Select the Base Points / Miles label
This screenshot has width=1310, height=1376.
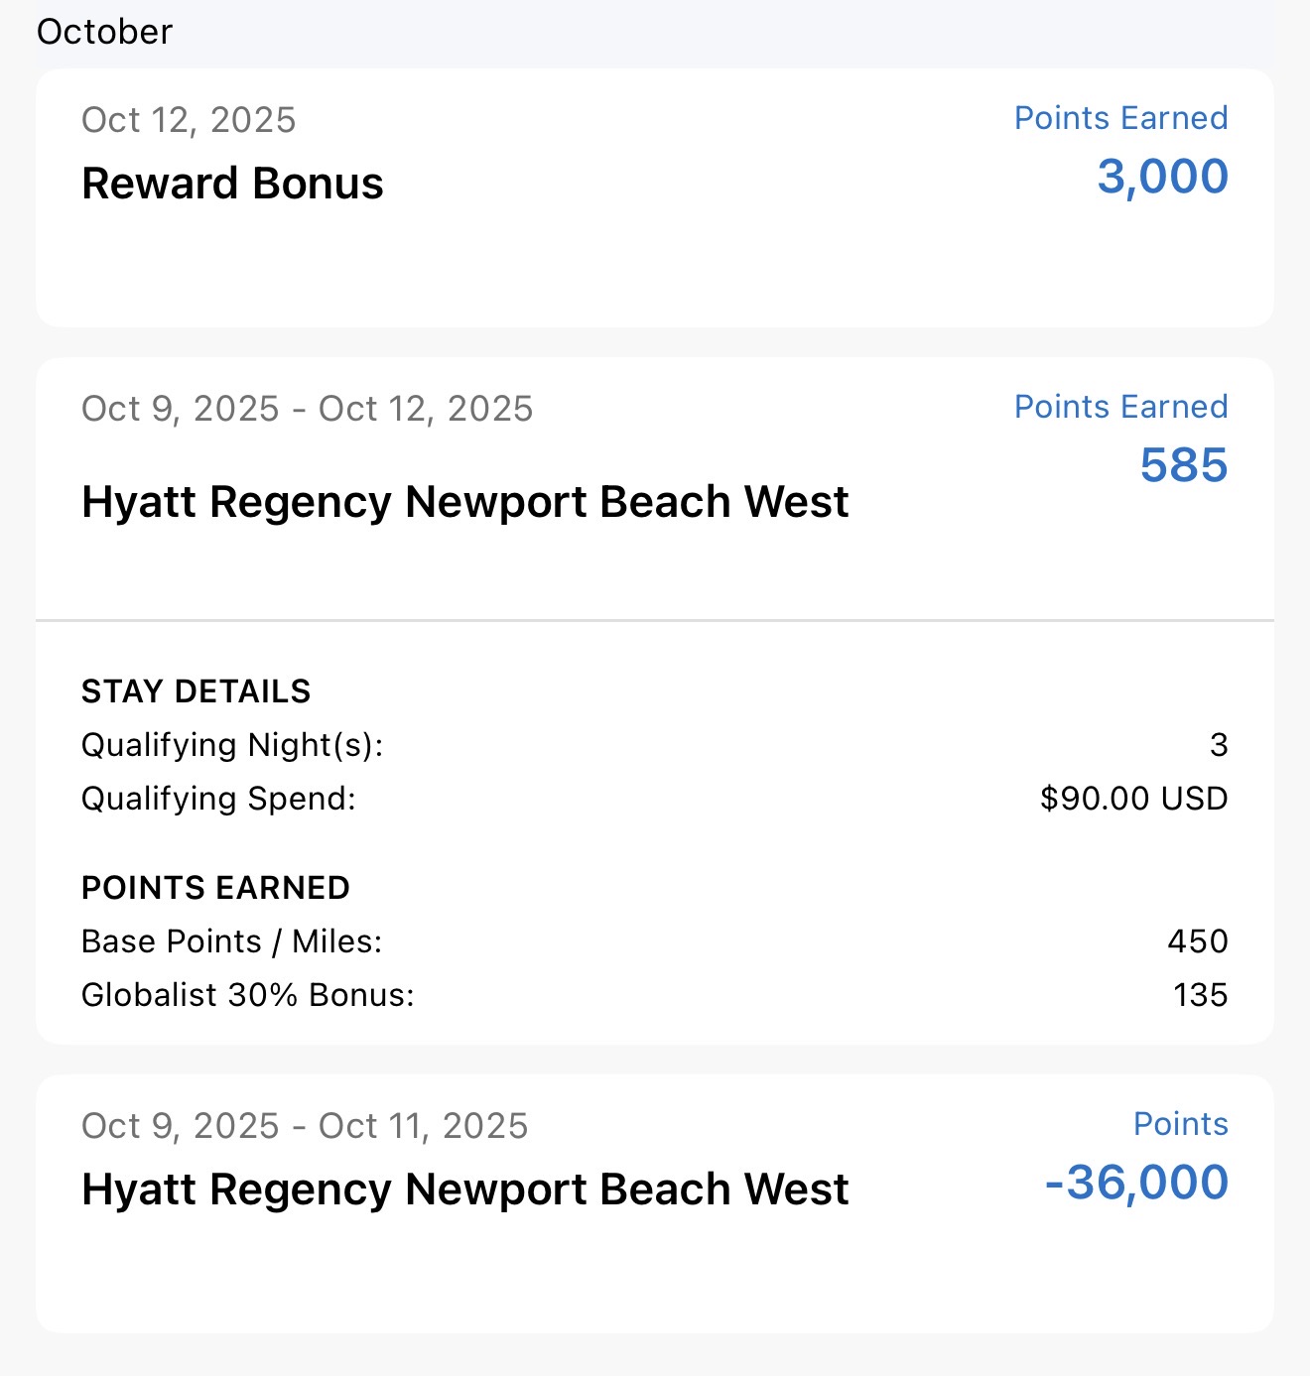click(231, 941)
